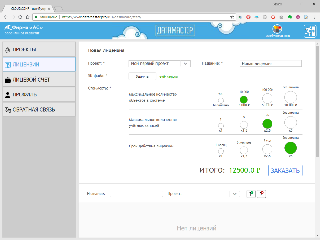Click the wallet icon beside Лицевой счет
The width and height of the screenshot is (320, 240).
pyautogui.click(x=8, y=80)
